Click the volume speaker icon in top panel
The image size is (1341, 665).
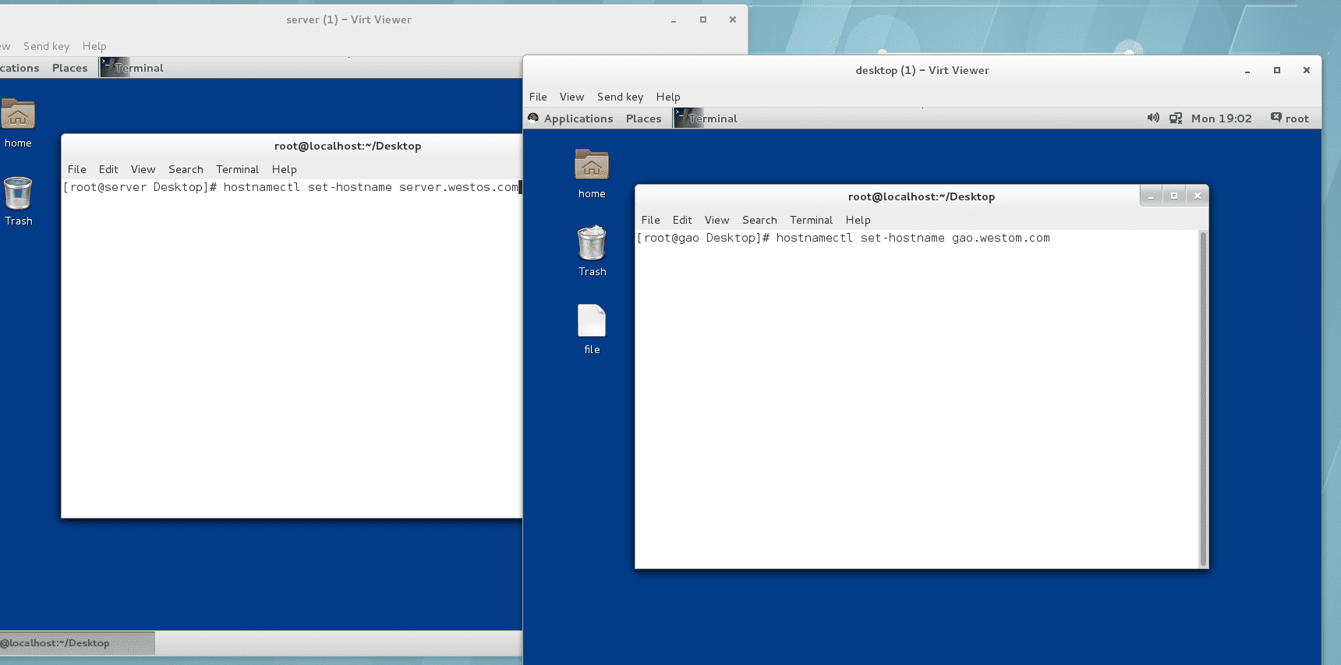pyautogui.click(x=1153, y=118)
